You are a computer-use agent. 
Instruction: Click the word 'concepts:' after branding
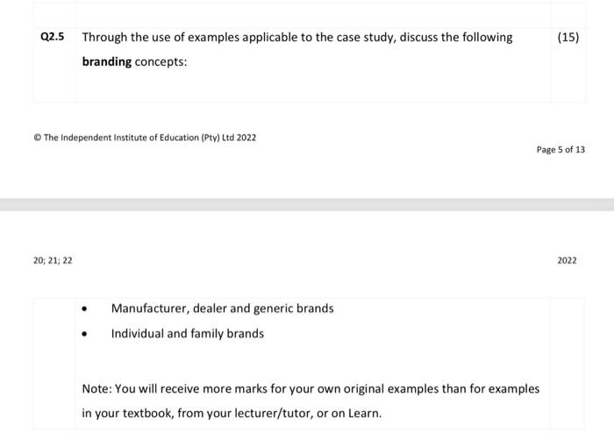[x=161, y=62]
